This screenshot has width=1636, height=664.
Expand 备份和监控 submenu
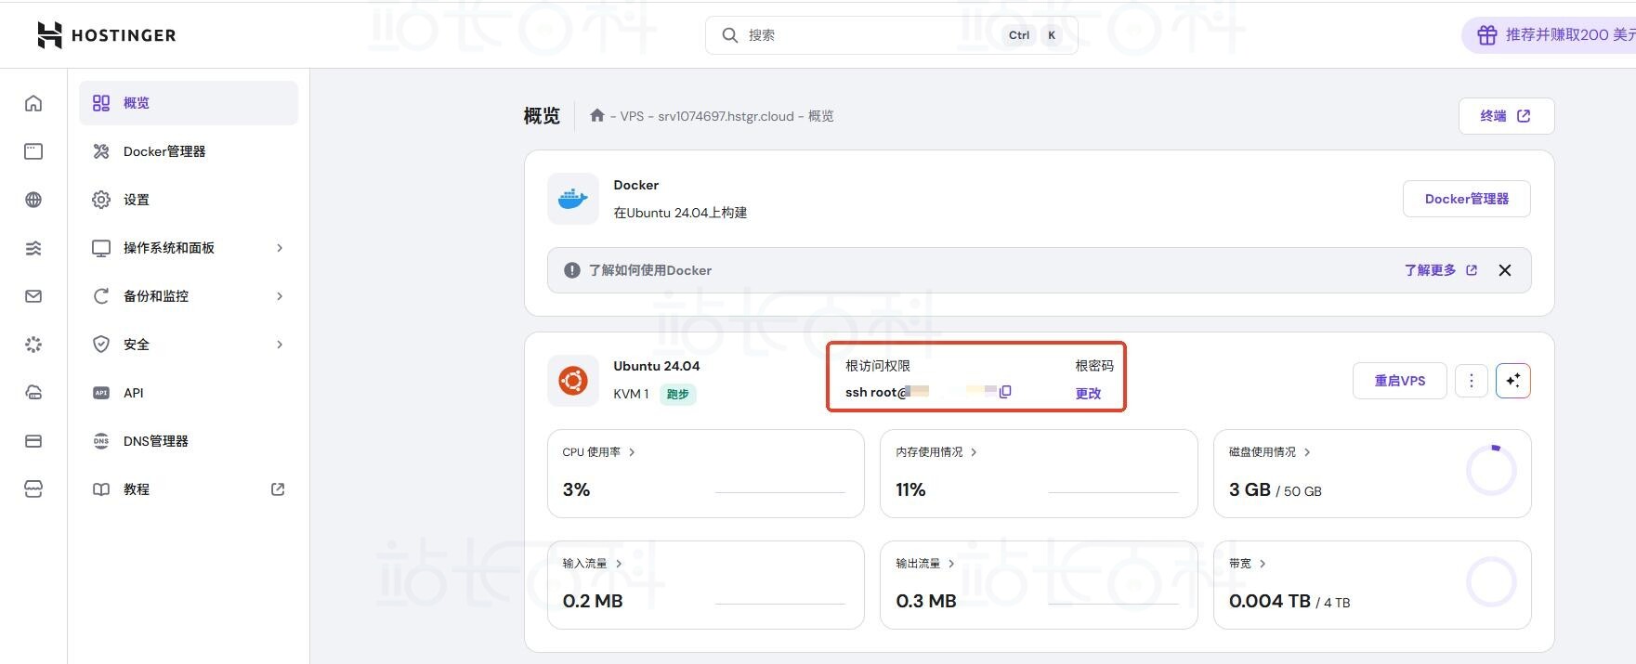(188, 296)
